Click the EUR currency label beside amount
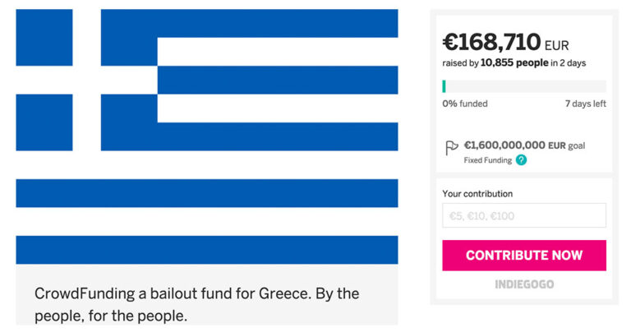This screenshot has height=332, width=631. tap(556, 45)
